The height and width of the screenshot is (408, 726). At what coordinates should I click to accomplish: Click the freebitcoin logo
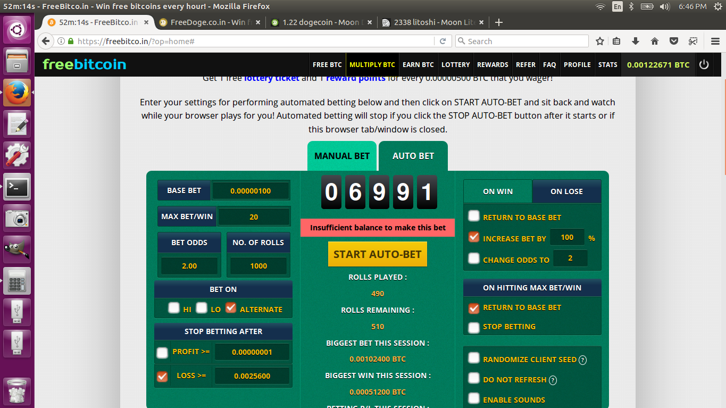click(x=85, y=64)
